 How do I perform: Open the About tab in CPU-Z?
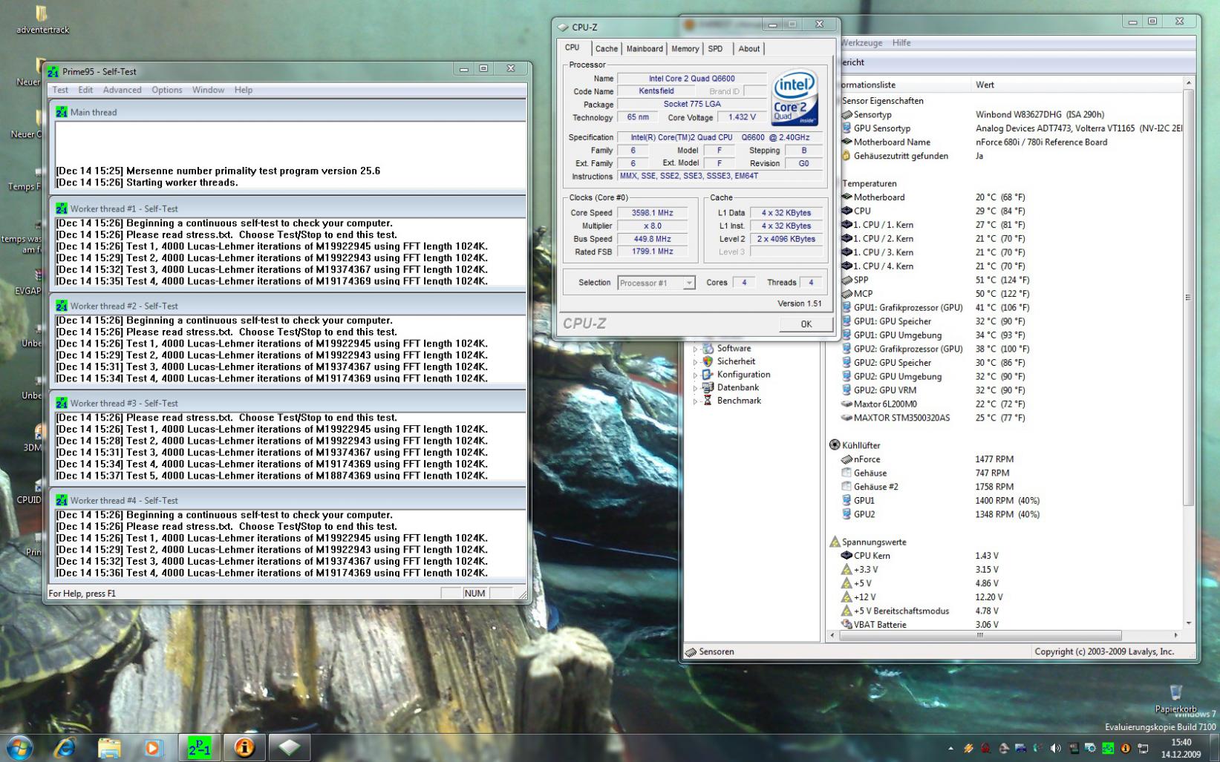(749, 49)
